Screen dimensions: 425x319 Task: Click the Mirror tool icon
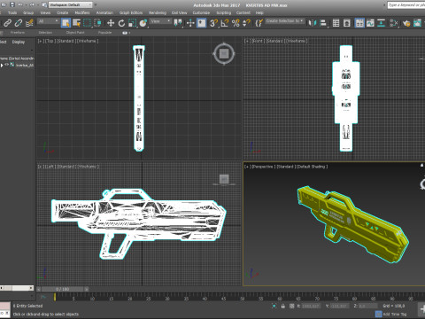[x=312, y=23]
